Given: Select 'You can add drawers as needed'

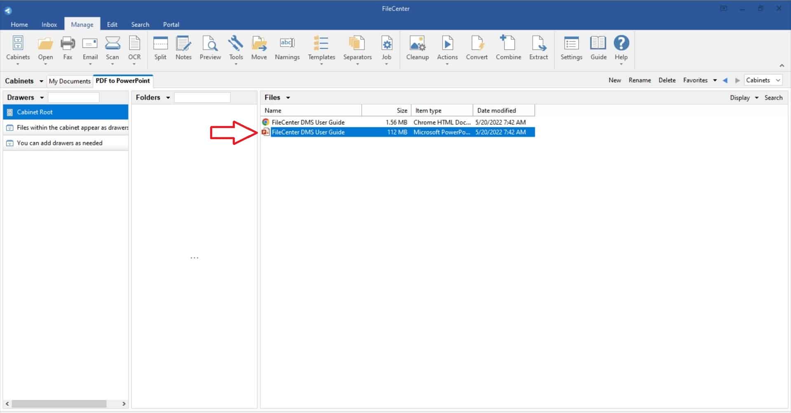Looking at the screenshot, I should tap(66, 143).
